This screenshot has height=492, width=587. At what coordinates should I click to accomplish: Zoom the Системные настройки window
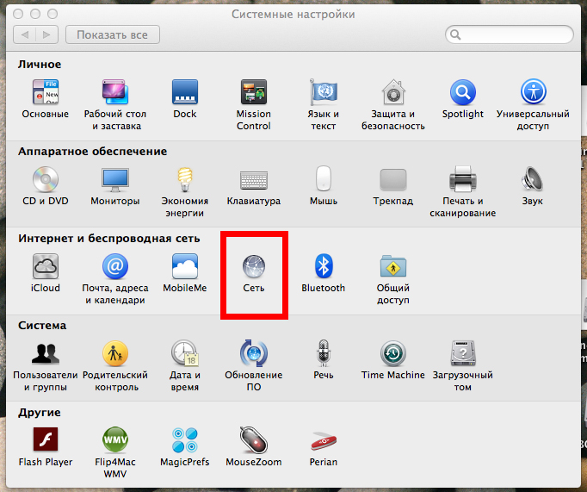[x=53, y=14]
